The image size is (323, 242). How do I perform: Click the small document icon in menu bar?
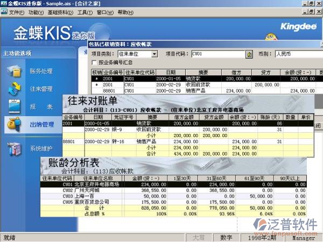(x=5, y=12)
